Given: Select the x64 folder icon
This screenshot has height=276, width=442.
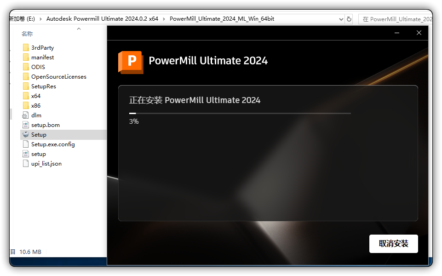Looking at the screenshot, I should click(x=26, y=96).
